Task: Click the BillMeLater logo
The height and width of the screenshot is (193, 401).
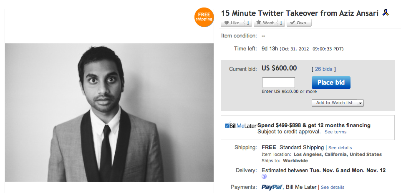Action: [x=241, y=125]
